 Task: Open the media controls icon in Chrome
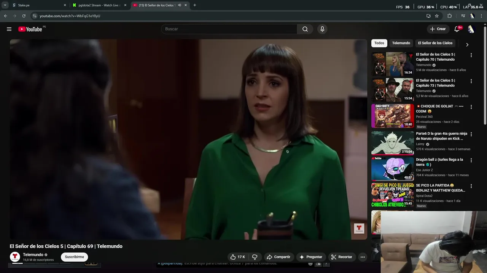pos(463,16)
